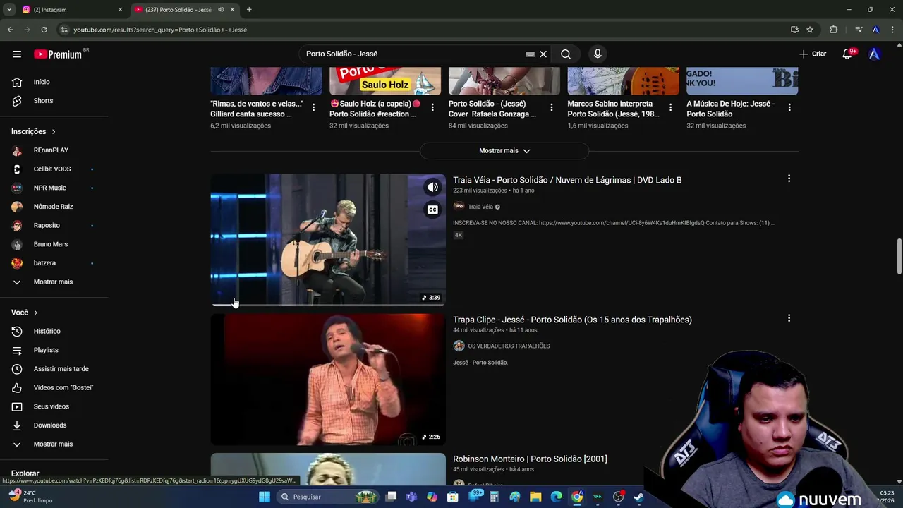Open Trapa Clipe Jessé video thumbnail
903x508 pixels.
[x=328, y=380]
